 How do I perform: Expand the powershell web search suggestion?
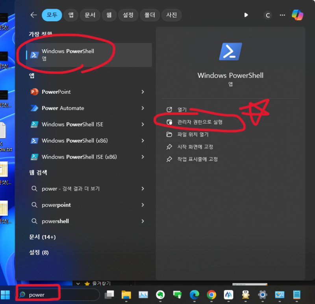point(143,221)
